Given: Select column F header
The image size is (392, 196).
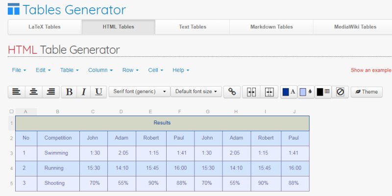Looking at the screenshot, I should (180, 112).
